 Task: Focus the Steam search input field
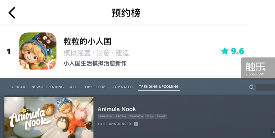coord(265,87)
